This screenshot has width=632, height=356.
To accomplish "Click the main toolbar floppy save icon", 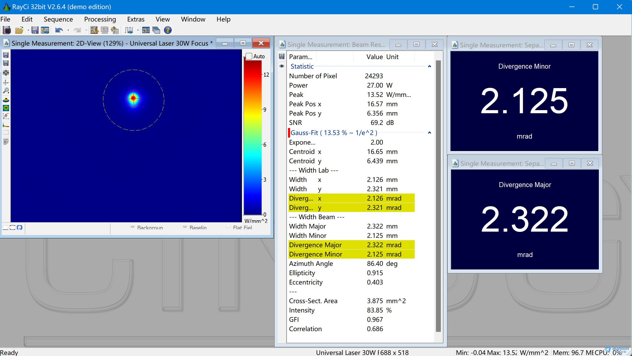I will (x=35, y=30).
